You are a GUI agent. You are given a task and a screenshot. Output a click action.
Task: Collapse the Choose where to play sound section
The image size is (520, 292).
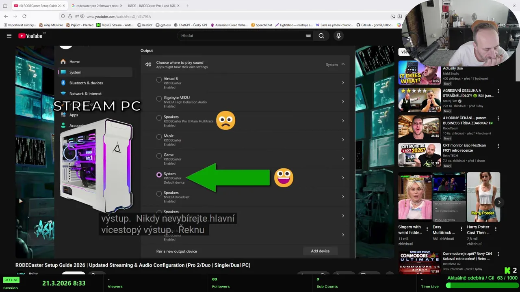(343, 64)
